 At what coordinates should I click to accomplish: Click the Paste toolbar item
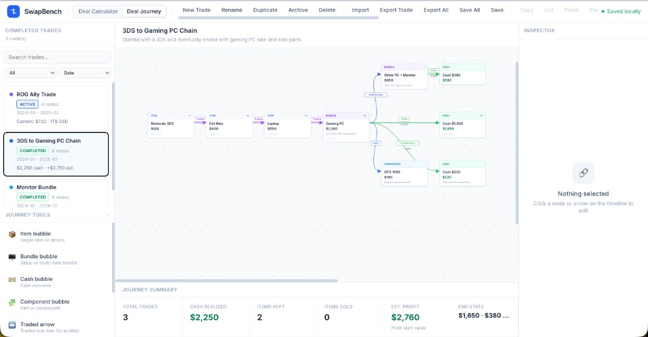coord(571,10)
